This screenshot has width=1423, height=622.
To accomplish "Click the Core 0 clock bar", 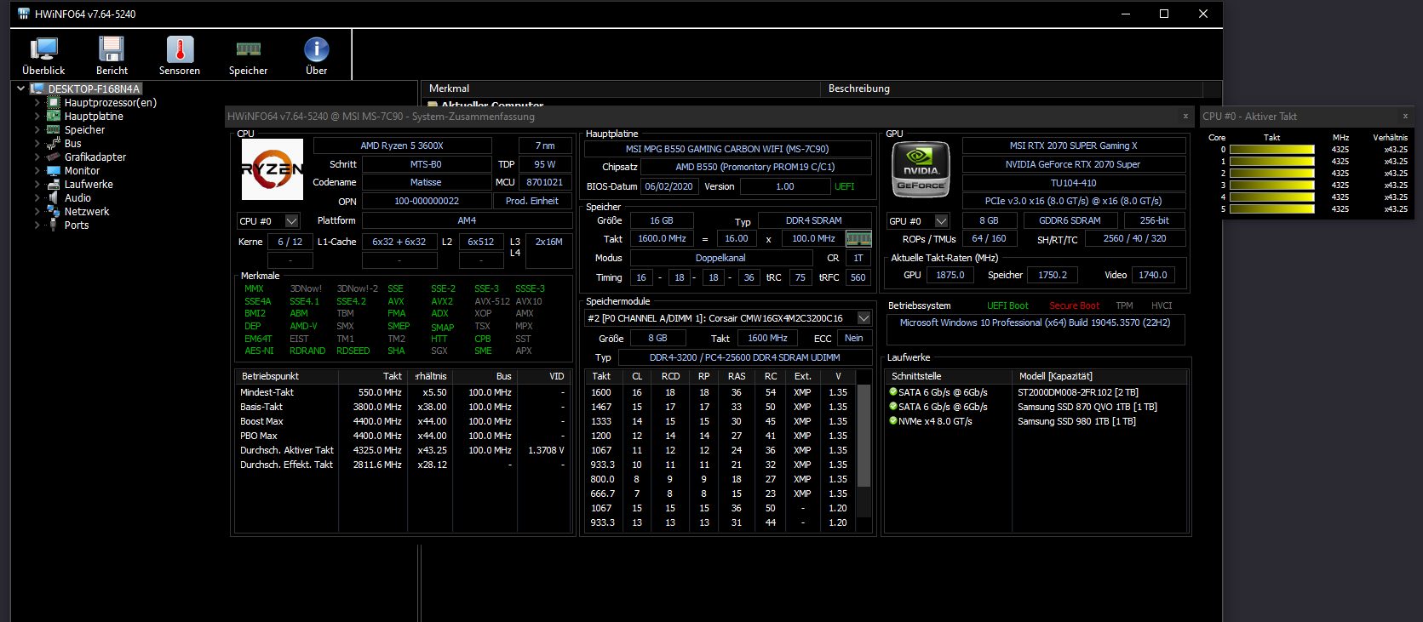I will (x=1272, y=150).
